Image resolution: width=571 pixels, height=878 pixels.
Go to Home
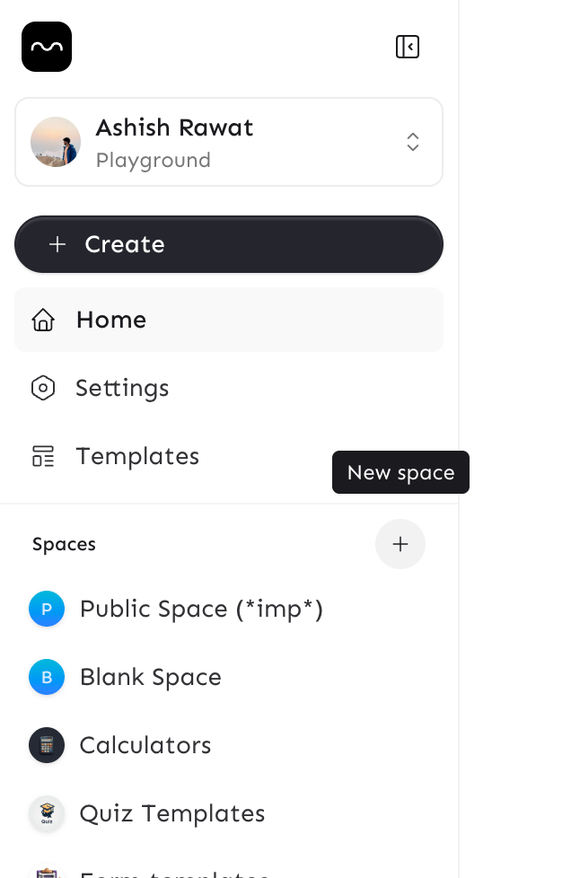click(111, 320)
